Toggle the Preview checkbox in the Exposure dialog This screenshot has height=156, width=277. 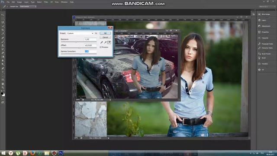pos(100,47)
